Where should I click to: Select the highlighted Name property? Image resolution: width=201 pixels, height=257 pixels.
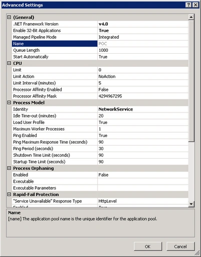click(55, 44)
